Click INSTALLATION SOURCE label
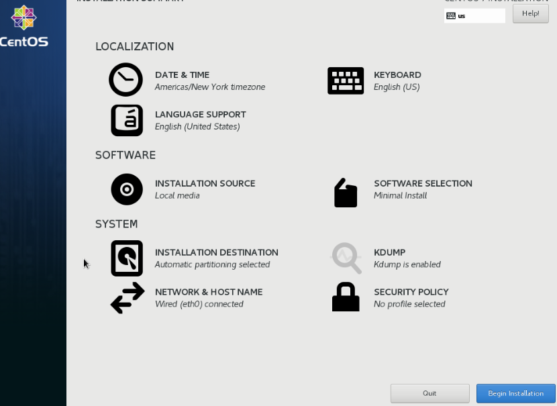This screenshot has width=557, height=406. pos(205,183)
